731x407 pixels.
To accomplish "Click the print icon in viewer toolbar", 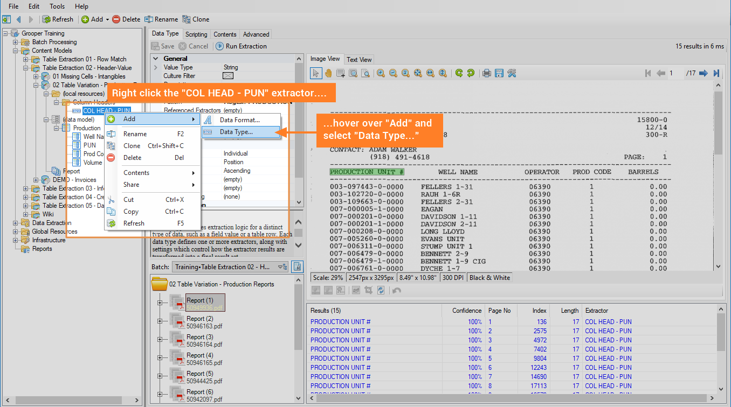I will click(486, 73).
